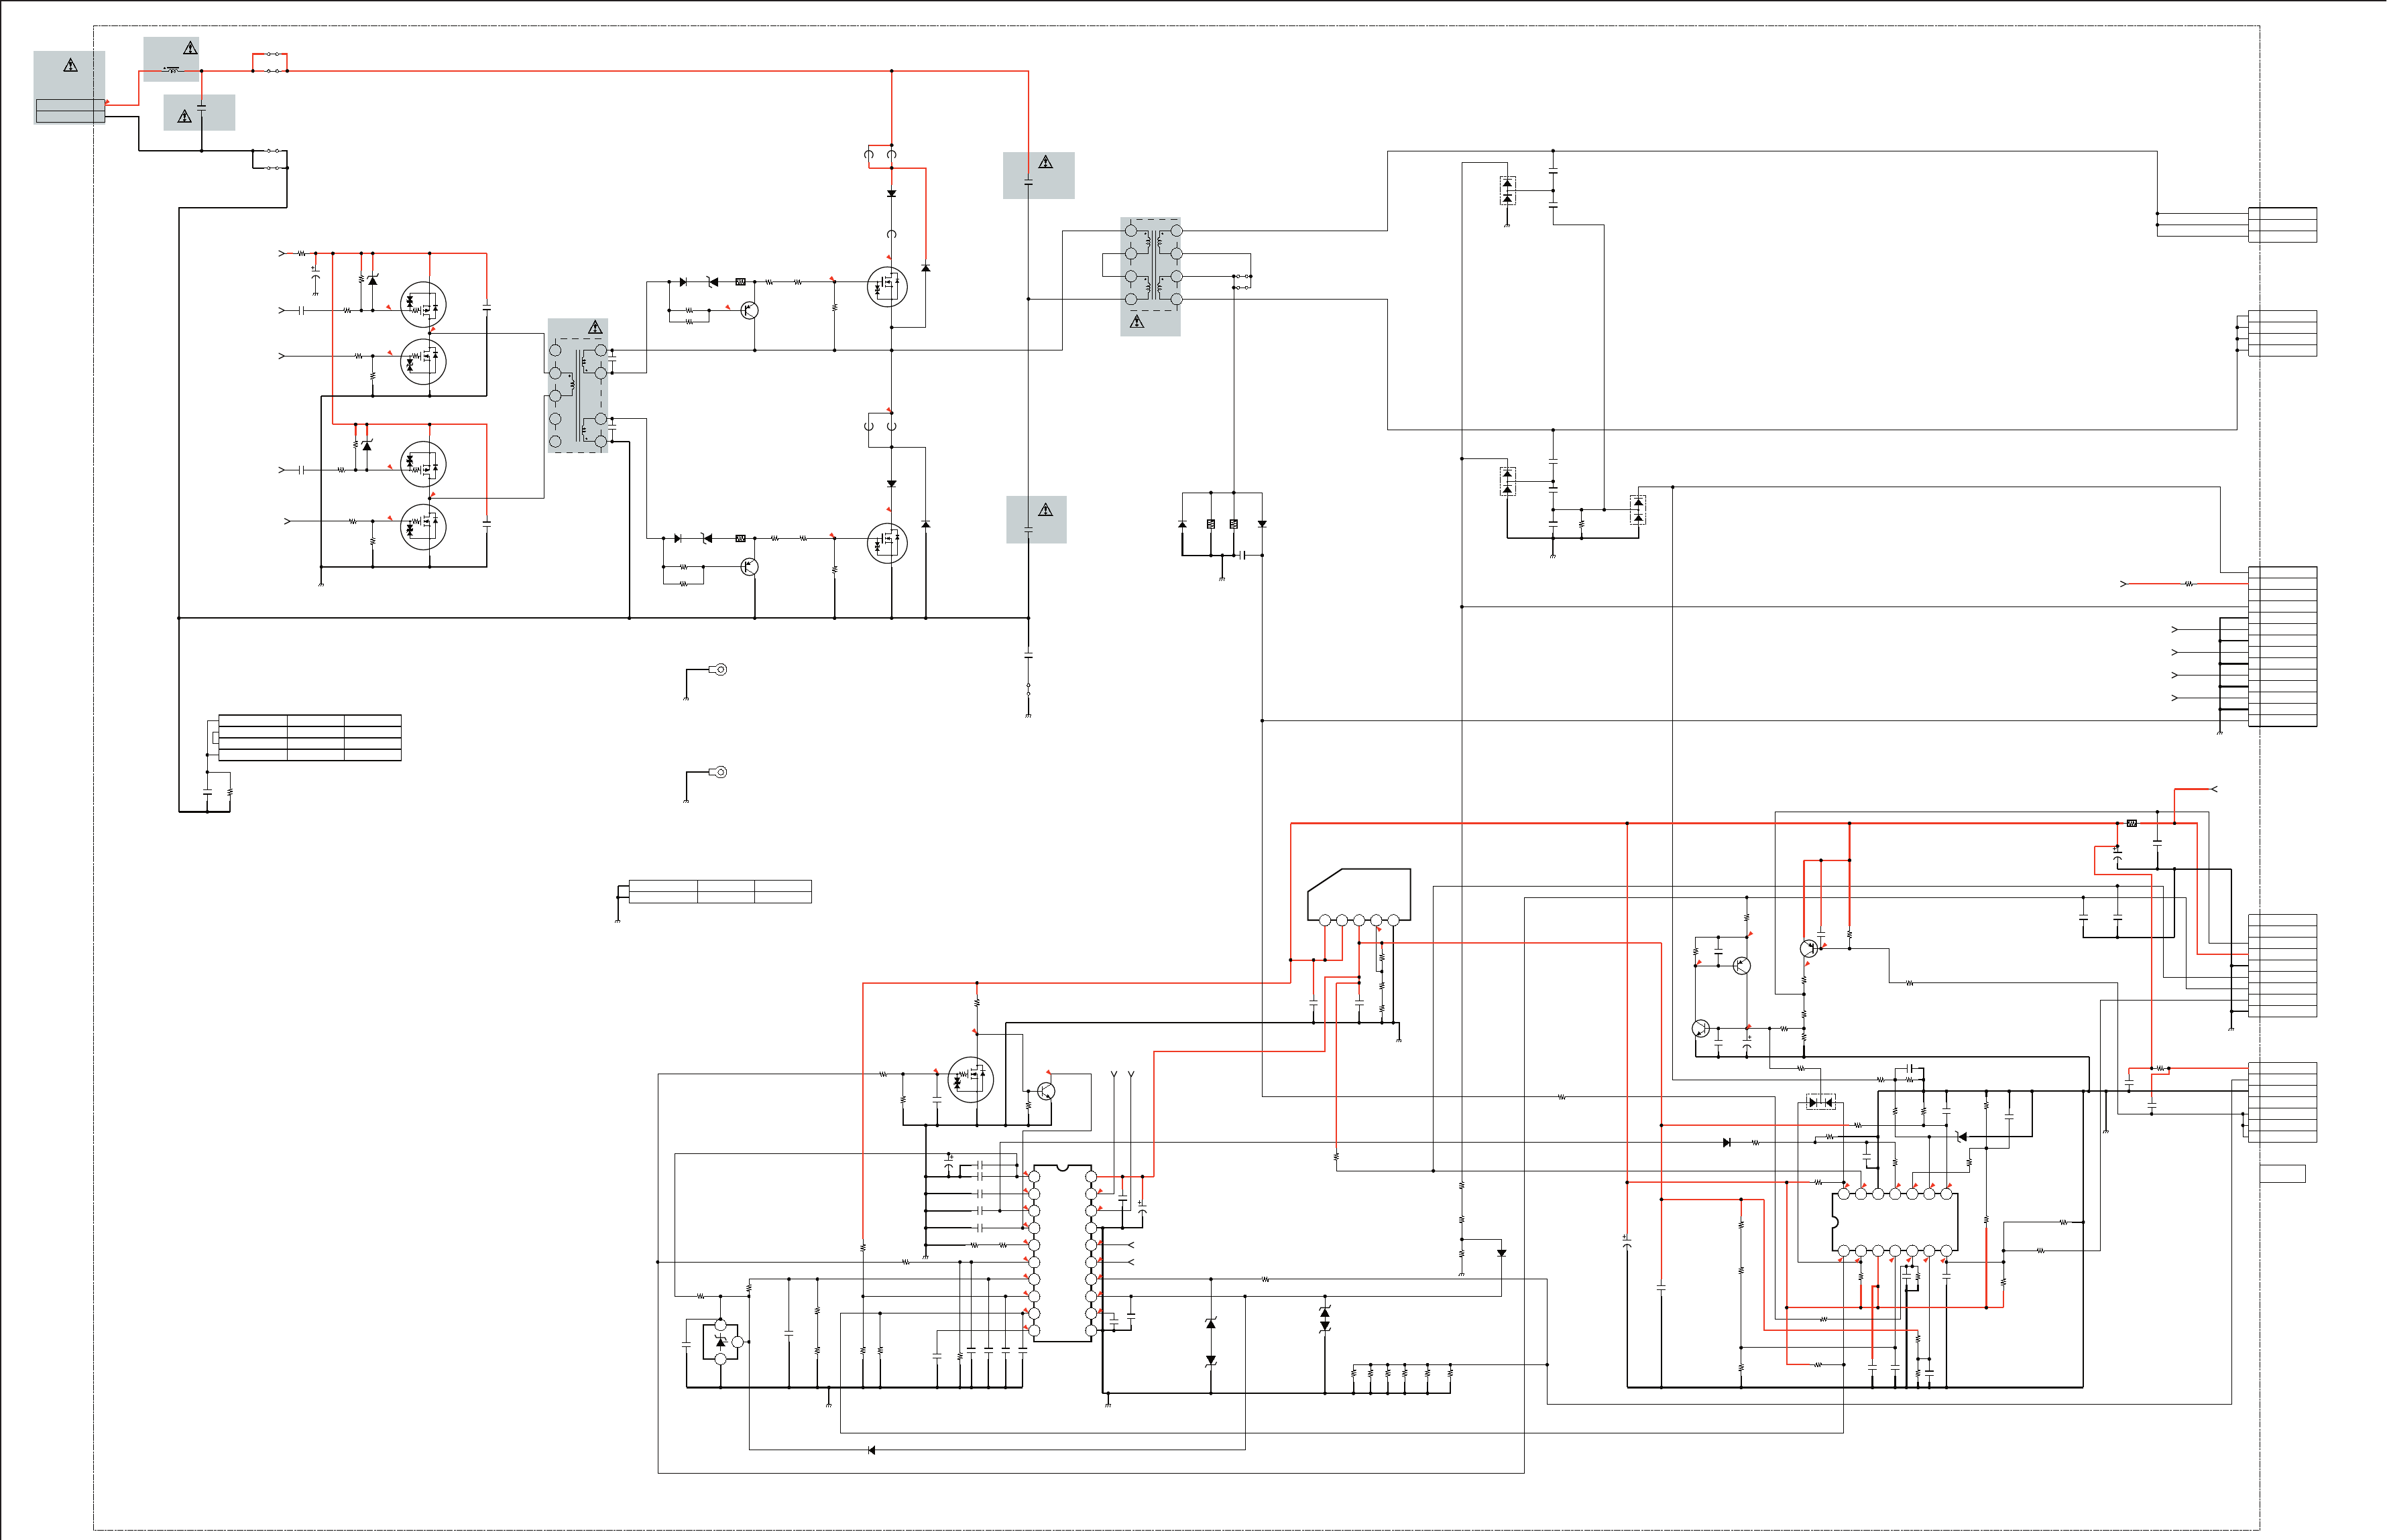Click the warning triangle on the gate-drive transformer
This screenshot has width=2387, height=1540.
click(x=595, y=327)
